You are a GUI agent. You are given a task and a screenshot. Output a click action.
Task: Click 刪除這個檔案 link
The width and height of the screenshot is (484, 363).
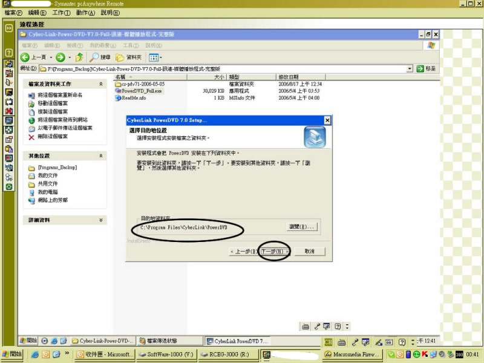click(53, 137)
